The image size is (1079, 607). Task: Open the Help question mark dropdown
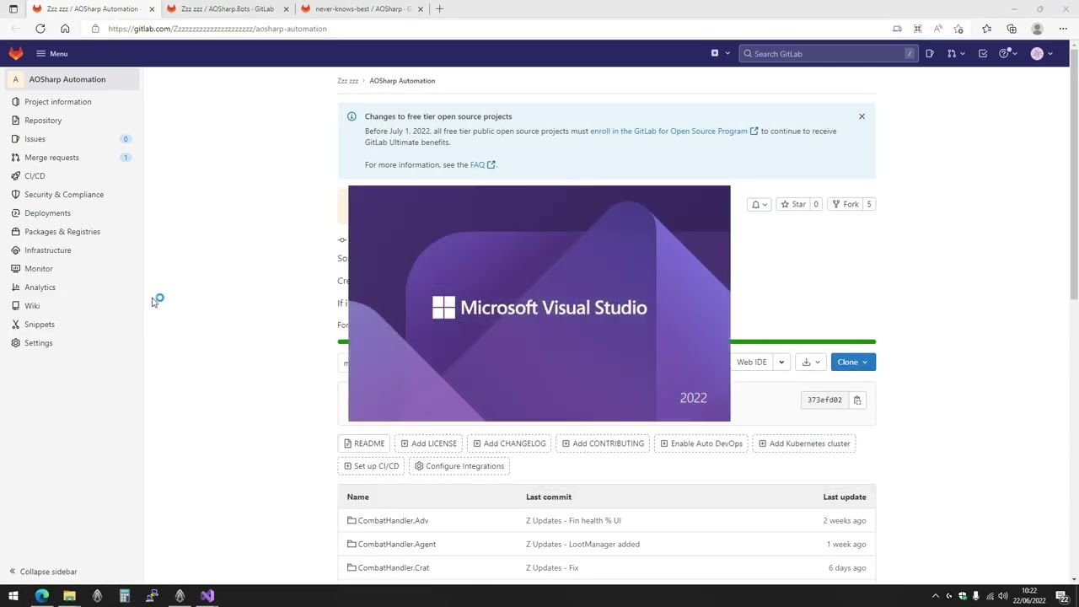coord(1008,54)
